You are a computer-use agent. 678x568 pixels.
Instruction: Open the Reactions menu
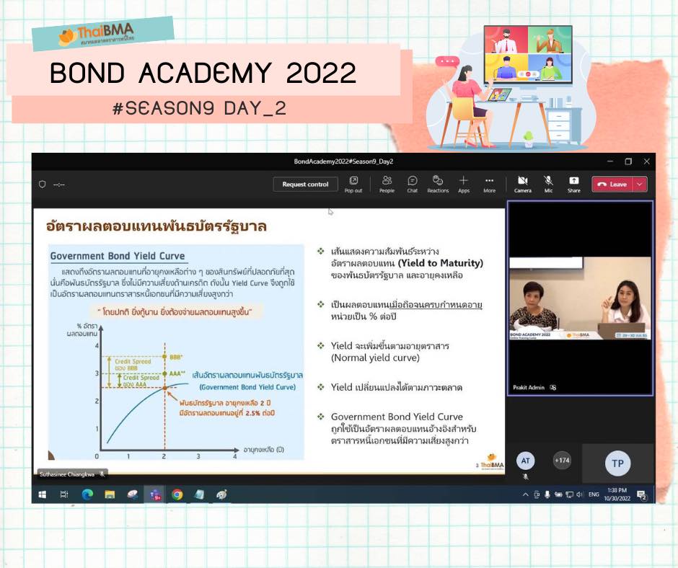tap(438, 184)
